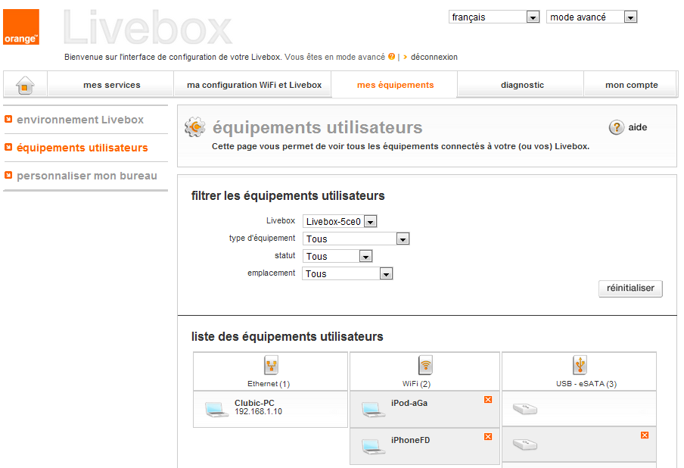Select iPod-aGa device name
Viewport: 684px width, 468px height.
point(409,403)
